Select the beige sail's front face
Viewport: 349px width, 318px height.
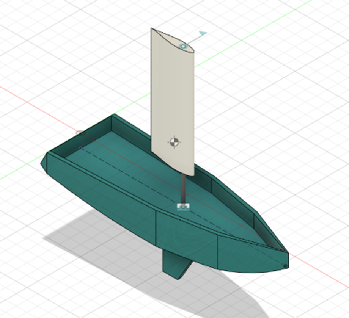pos(173,106)
